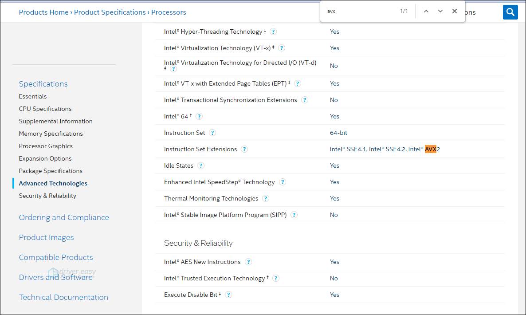Open help for Trusted Execution Technology
This screenshot has height=315, width=526.
[276, 279]
